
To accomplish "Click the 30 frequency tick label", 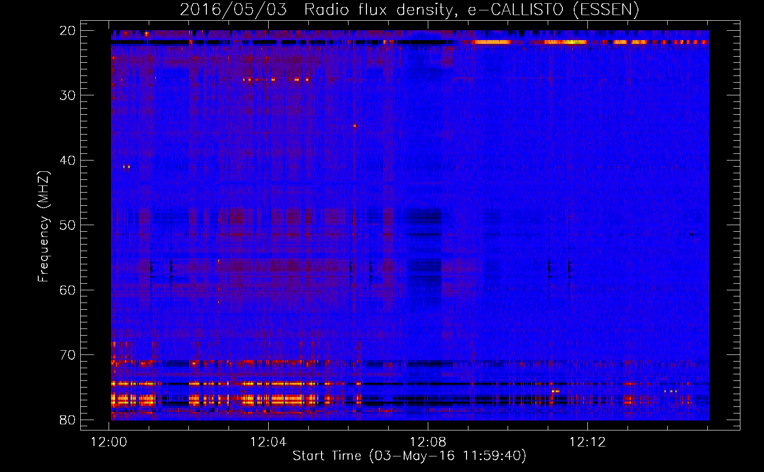I will 68,95.
